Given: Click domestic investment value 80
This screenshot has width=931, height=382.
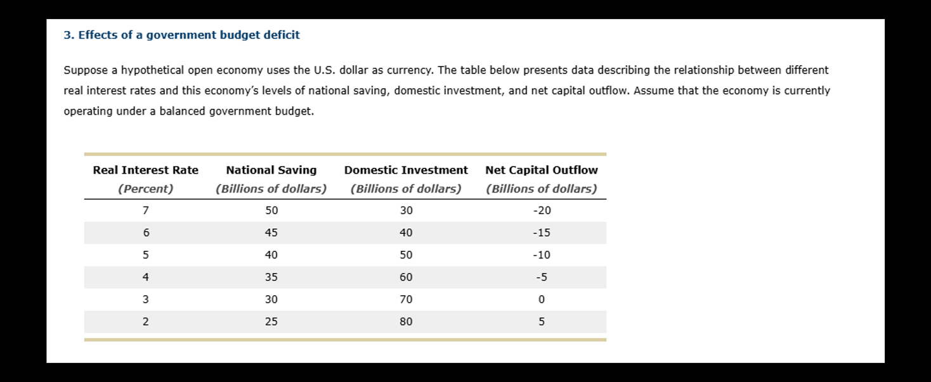Looking at the screenshot, I should click(406, 321).
